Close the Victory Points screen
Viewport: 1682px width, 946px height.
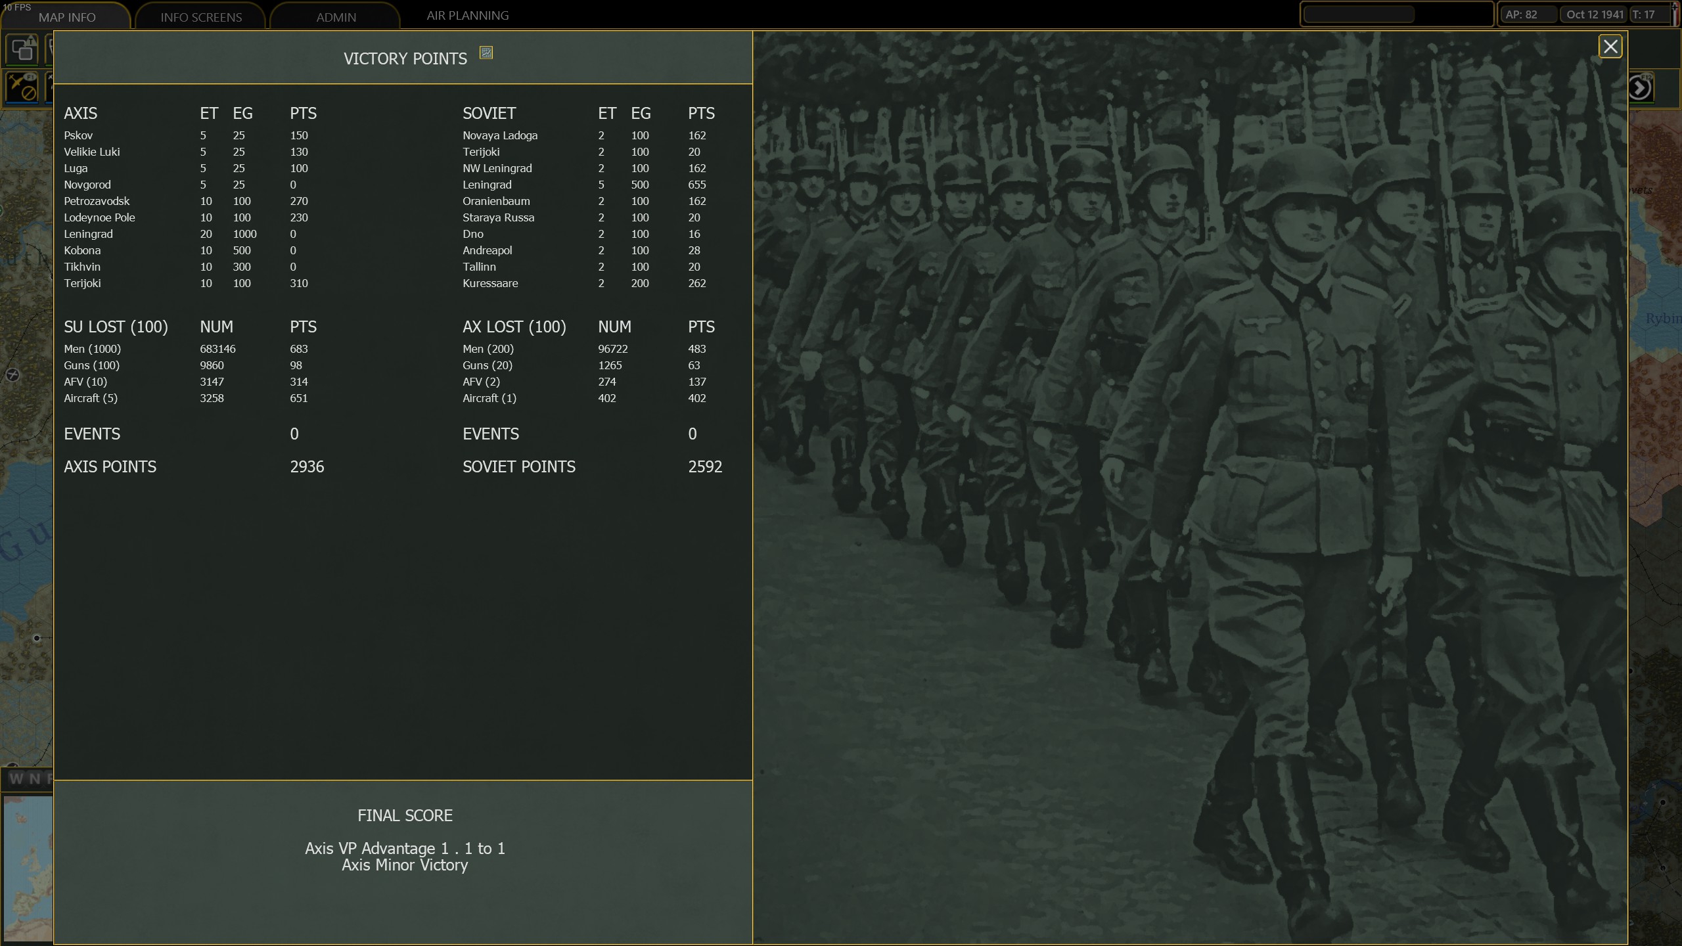[x=1610, y=47]
